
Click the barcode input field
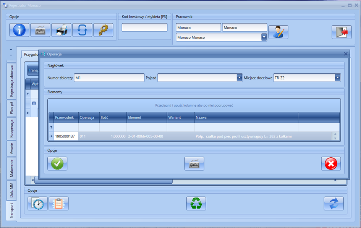tap(144, 27)
